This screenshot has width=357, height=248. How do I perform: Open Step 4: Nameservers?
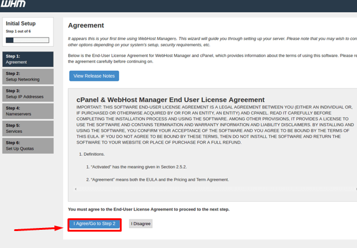pyautogui.click(x=28, y=111)
